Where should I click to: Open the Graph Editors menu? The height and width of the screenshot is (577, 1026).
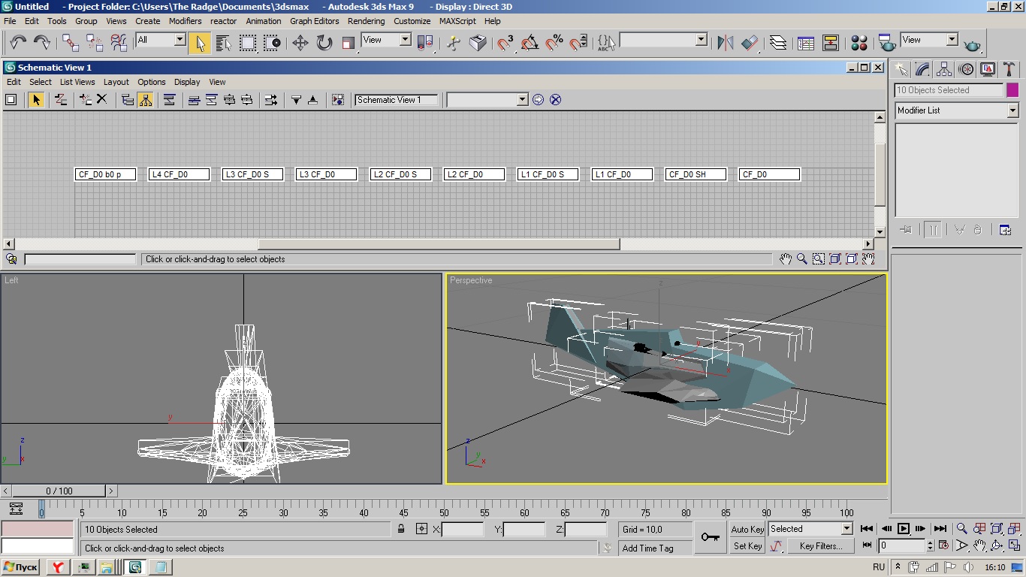(314, 21)
